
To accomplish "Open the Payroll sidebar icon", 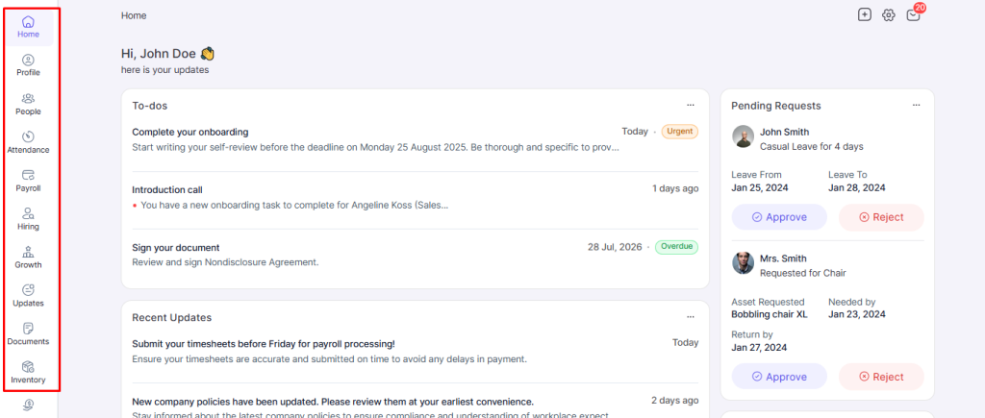I will pyautogui.click(x=28, y=181).
